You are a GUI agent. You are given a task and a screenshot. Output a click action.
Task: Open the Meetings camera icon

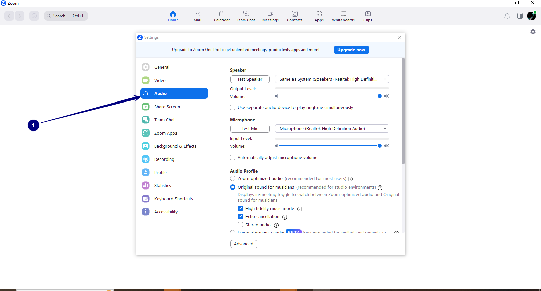[270, 14]
